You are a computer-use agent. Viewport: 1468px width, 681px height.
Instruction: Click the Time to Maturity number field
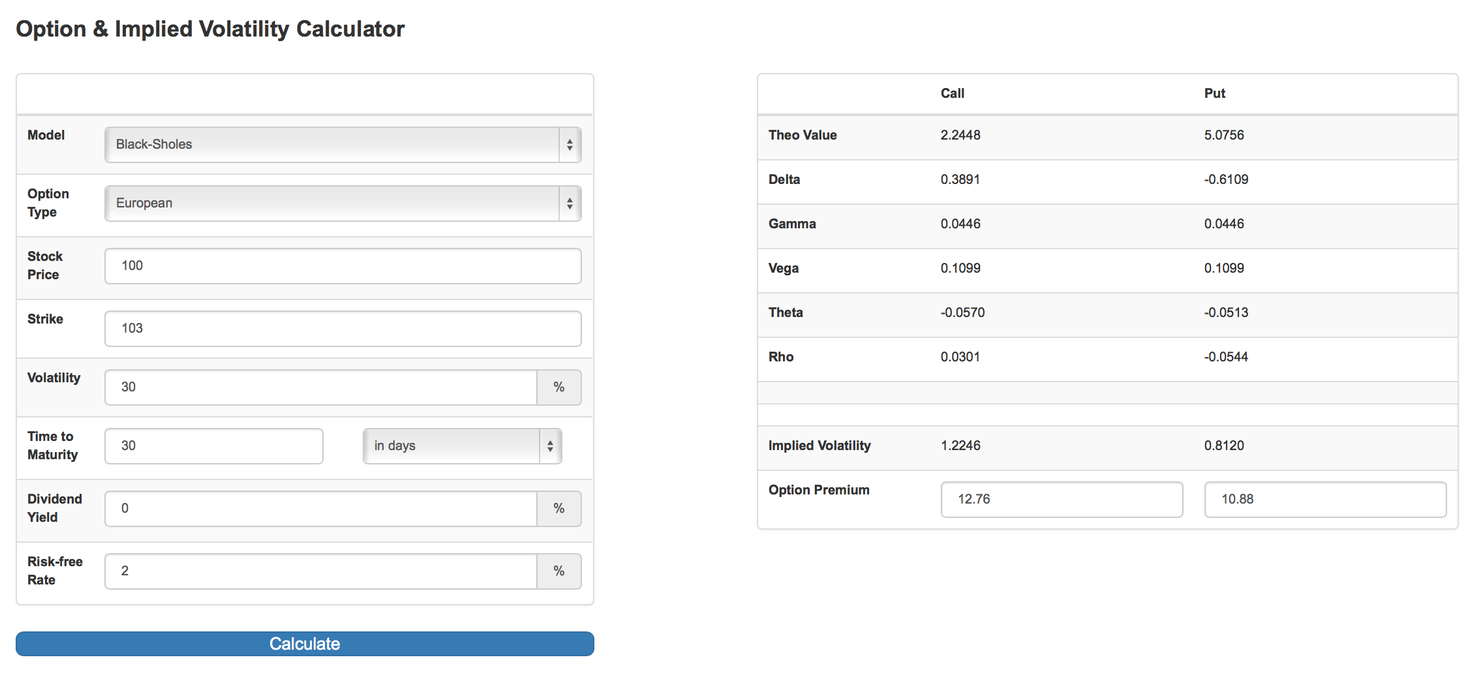(x=213, y=446)
